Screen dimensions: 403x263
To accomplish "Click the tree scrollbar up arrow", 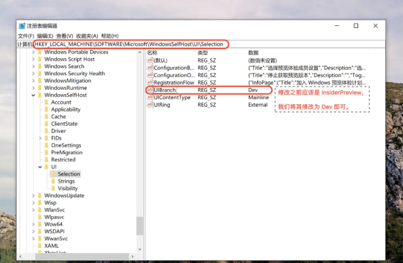I will (x=140, y=52).
